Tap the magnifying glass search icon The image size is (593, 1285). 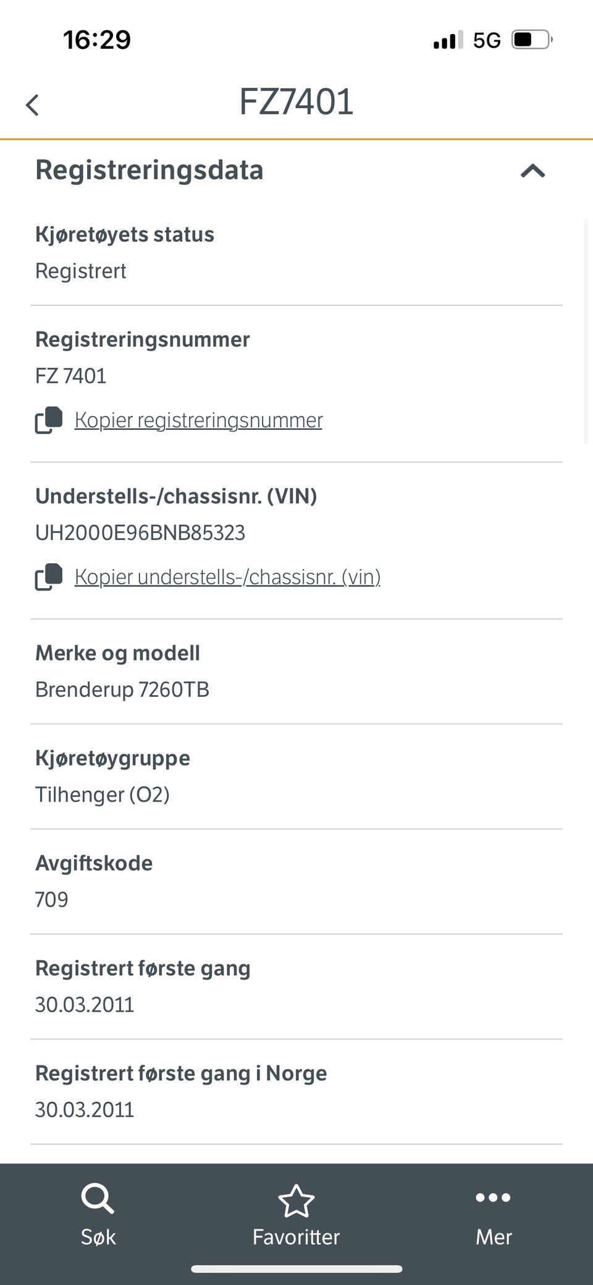pyautogui.click(x=98, y=1199)
